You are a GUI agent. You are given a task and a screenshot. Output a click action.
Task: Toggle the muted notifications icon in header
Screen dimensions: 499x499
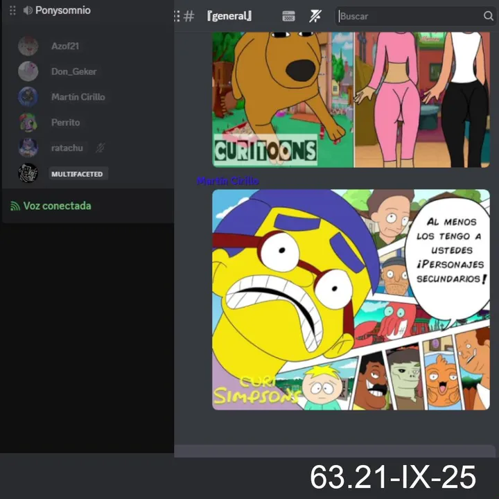(x=315, y=16)
